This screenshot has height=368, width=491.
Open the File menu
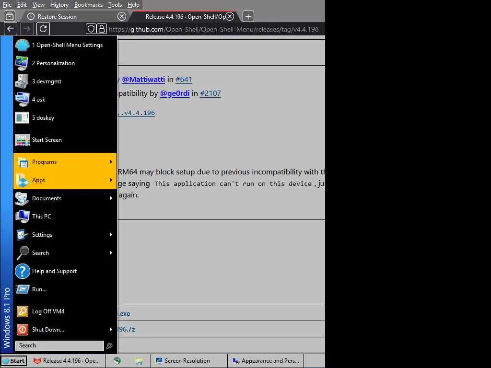tap(7, 5)
